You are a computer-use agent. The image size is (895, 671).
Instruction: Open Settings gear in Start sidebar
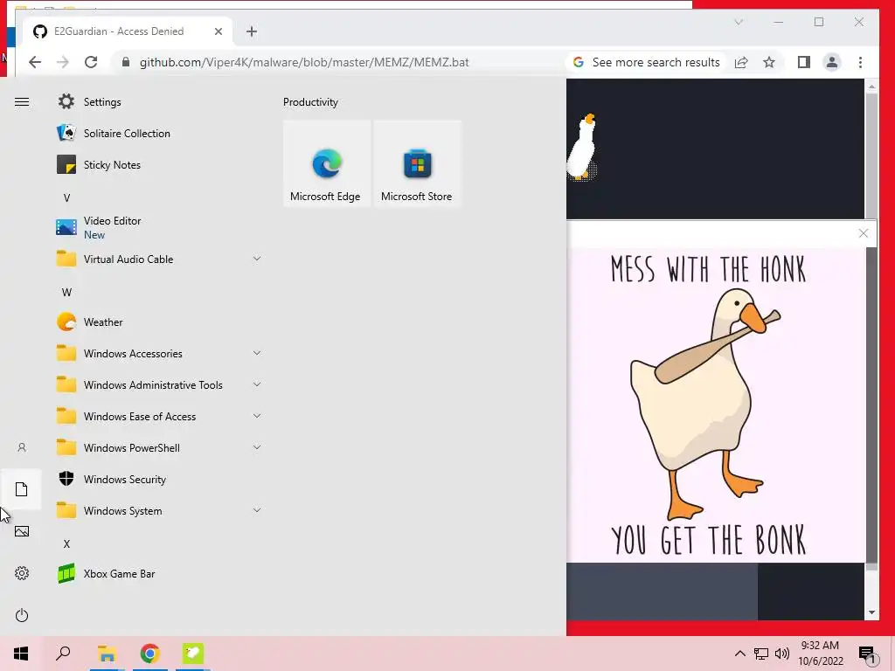coord(22,573)
